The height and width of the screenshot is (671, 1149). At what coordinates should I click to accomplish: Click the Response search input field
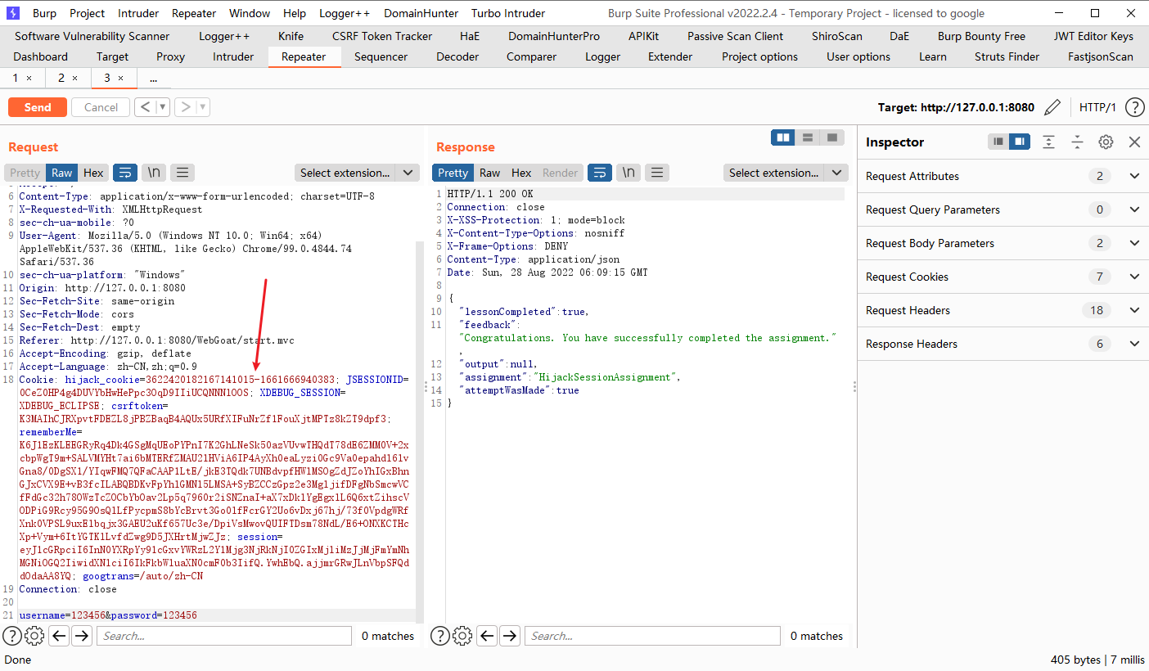tap(653, 636)
